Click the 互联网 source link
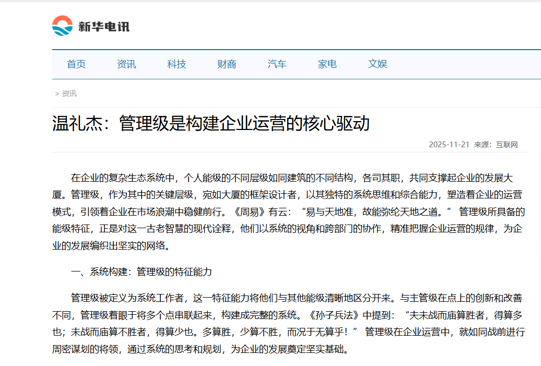This screenshot has width=541, height=366. click(x=505, y=145)
